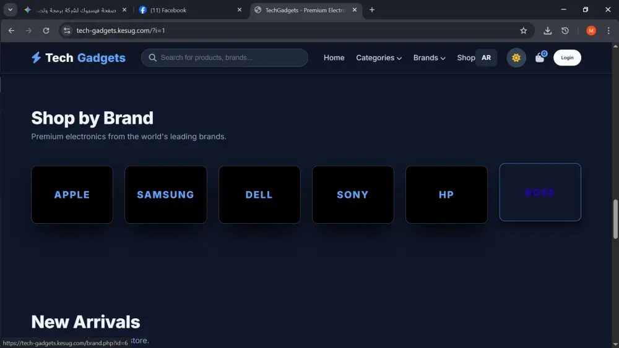Screen dimensions: 619x348
Task: Open a new tab with the plus button
Action: (x=372, y=10)
